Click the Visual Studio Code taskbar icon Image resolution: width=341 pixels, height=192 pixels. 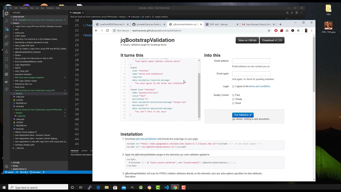click(167, 187)
